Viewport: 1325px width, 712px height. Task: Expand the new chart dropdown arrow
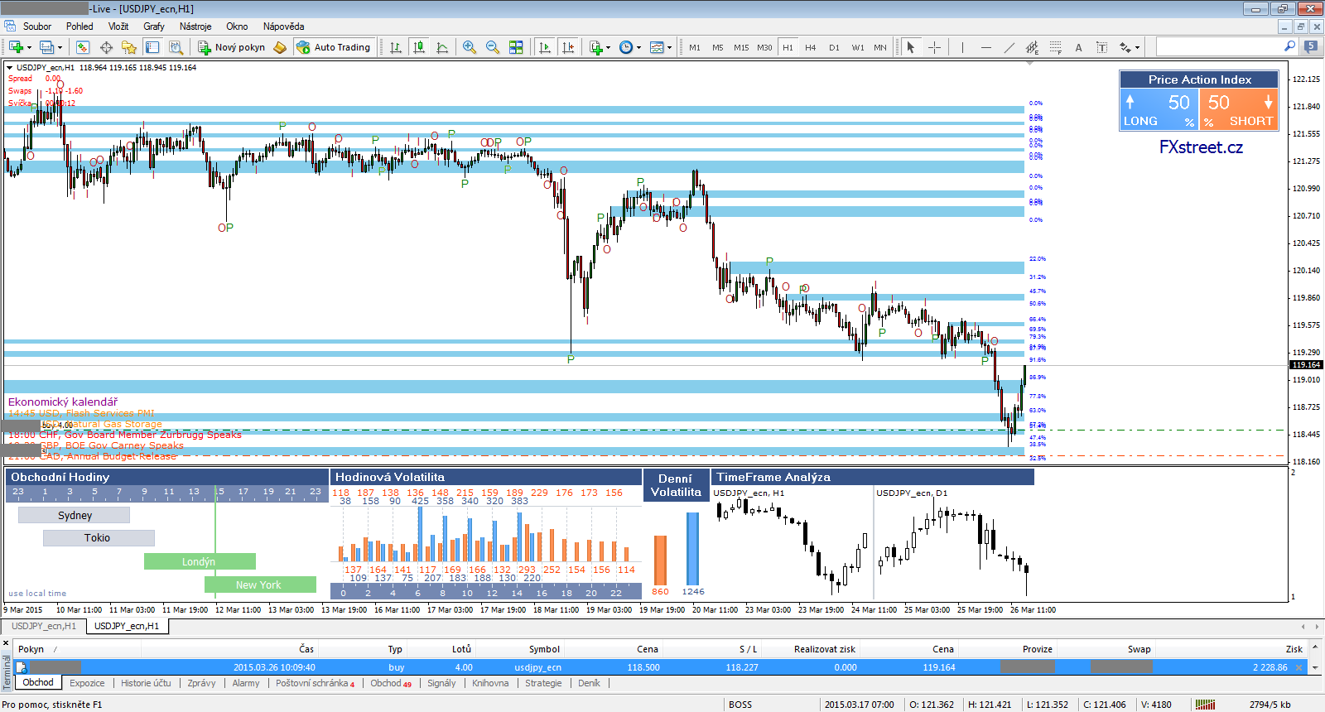click(x=30, y=47)
